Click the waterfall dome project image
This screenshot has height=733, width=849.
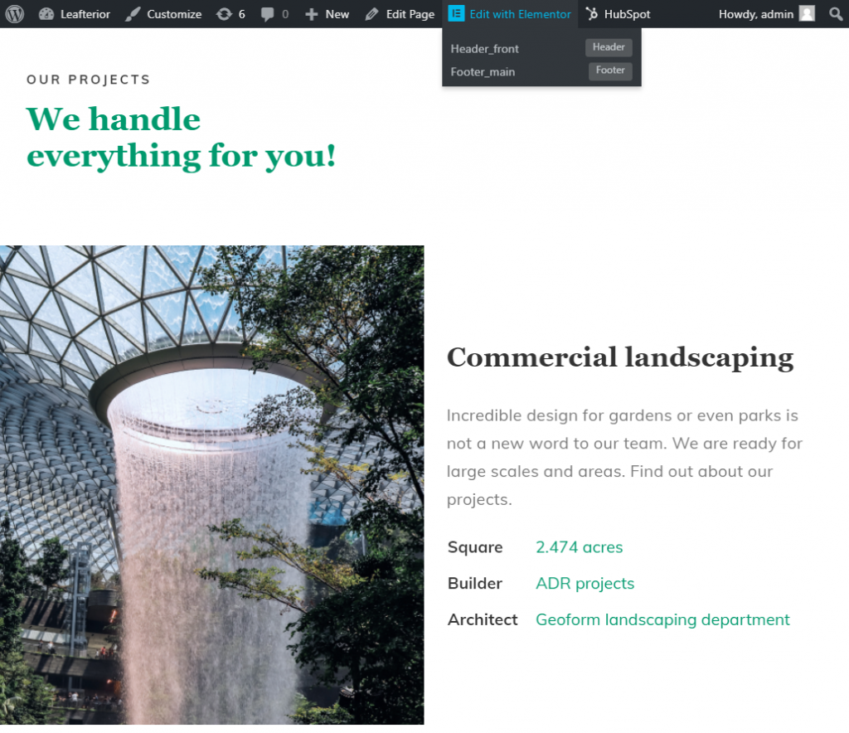(x=211, y=485)
